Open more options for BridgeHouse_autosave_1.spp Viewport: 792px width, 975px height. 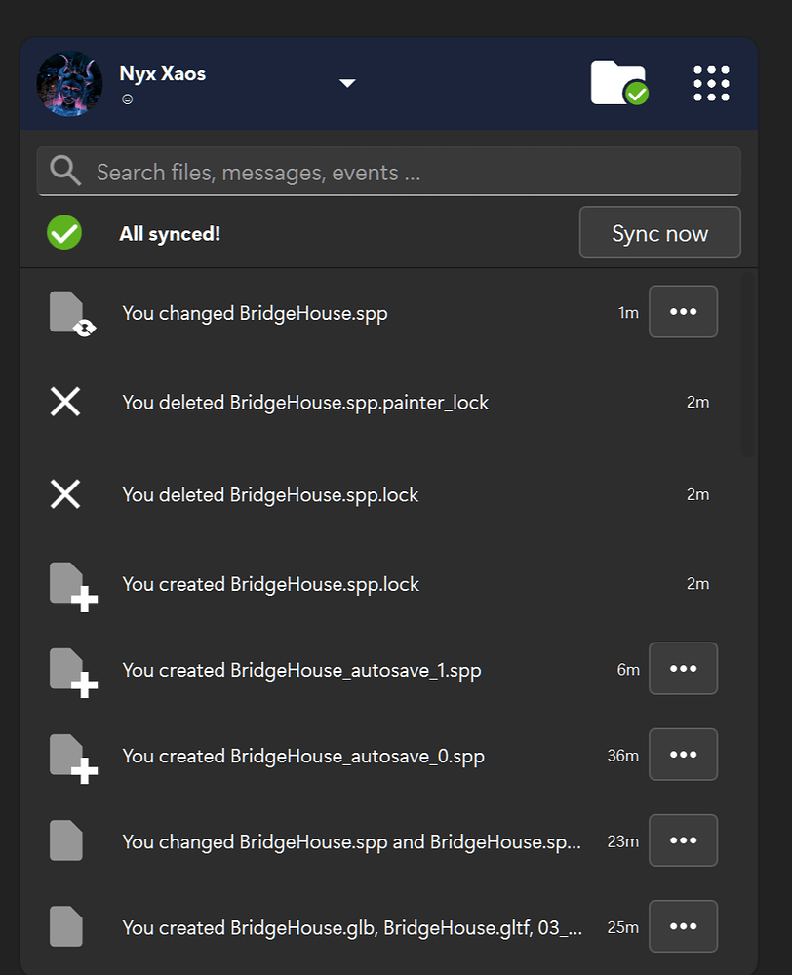coord(683,669)
